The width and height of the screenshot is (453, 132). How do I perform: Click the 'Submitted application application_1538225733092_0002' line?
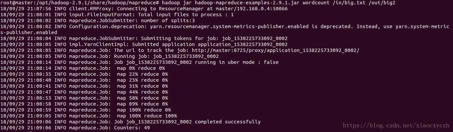144,44
